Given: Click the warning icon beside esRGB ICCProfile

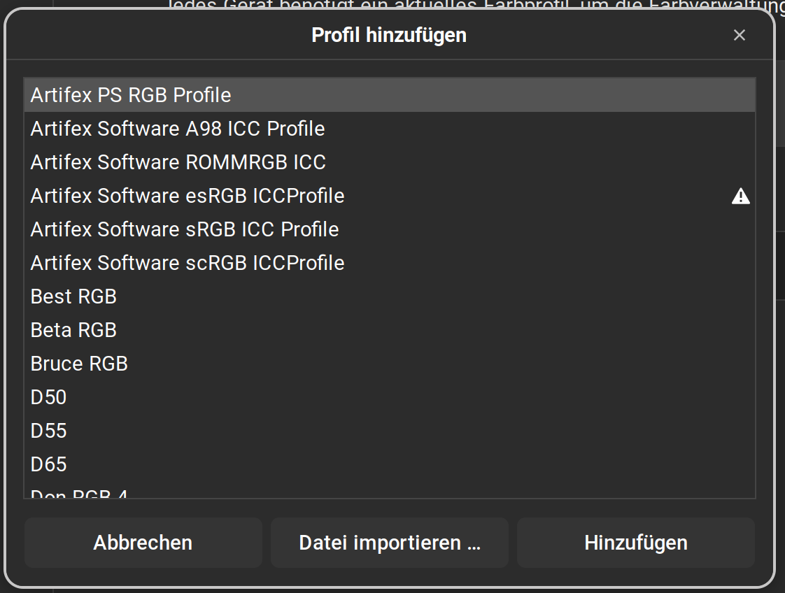Looking at the screenshot, I should 740,197.
